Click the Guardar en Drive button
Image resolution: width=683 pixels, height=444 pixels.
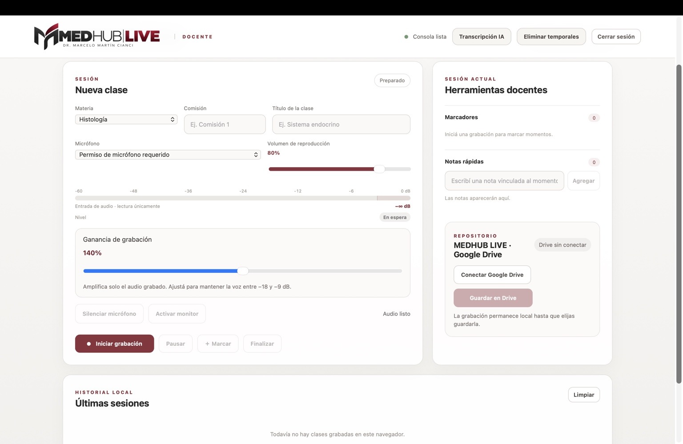(x=493, y=298)
